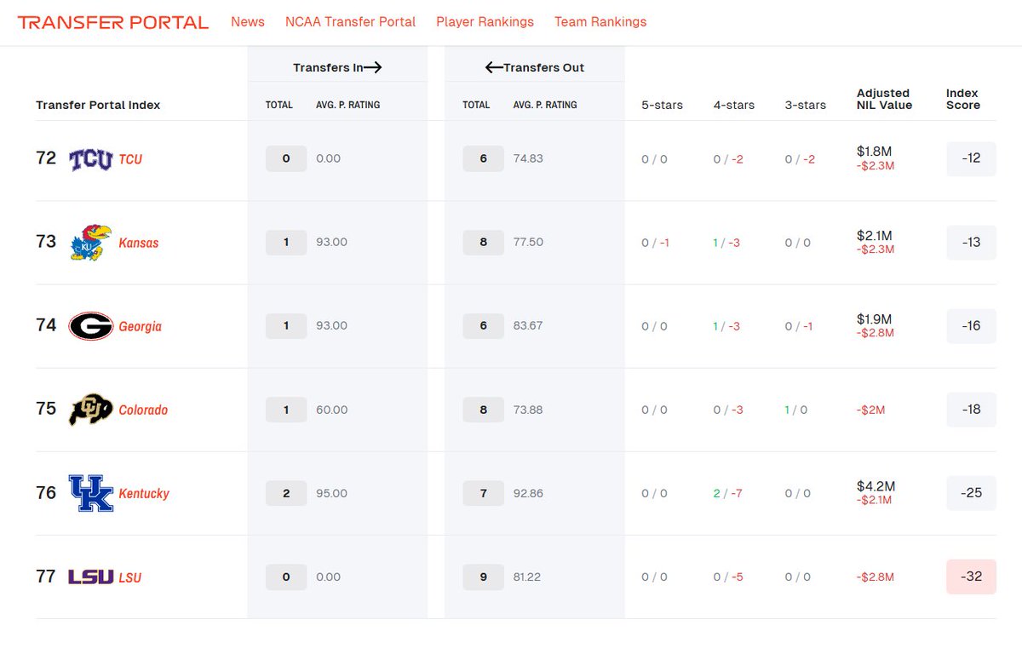This screenshot has width=1022, height=654.
Task: Click the Kansas Jayhawk logo
Action: click(90, 243)
